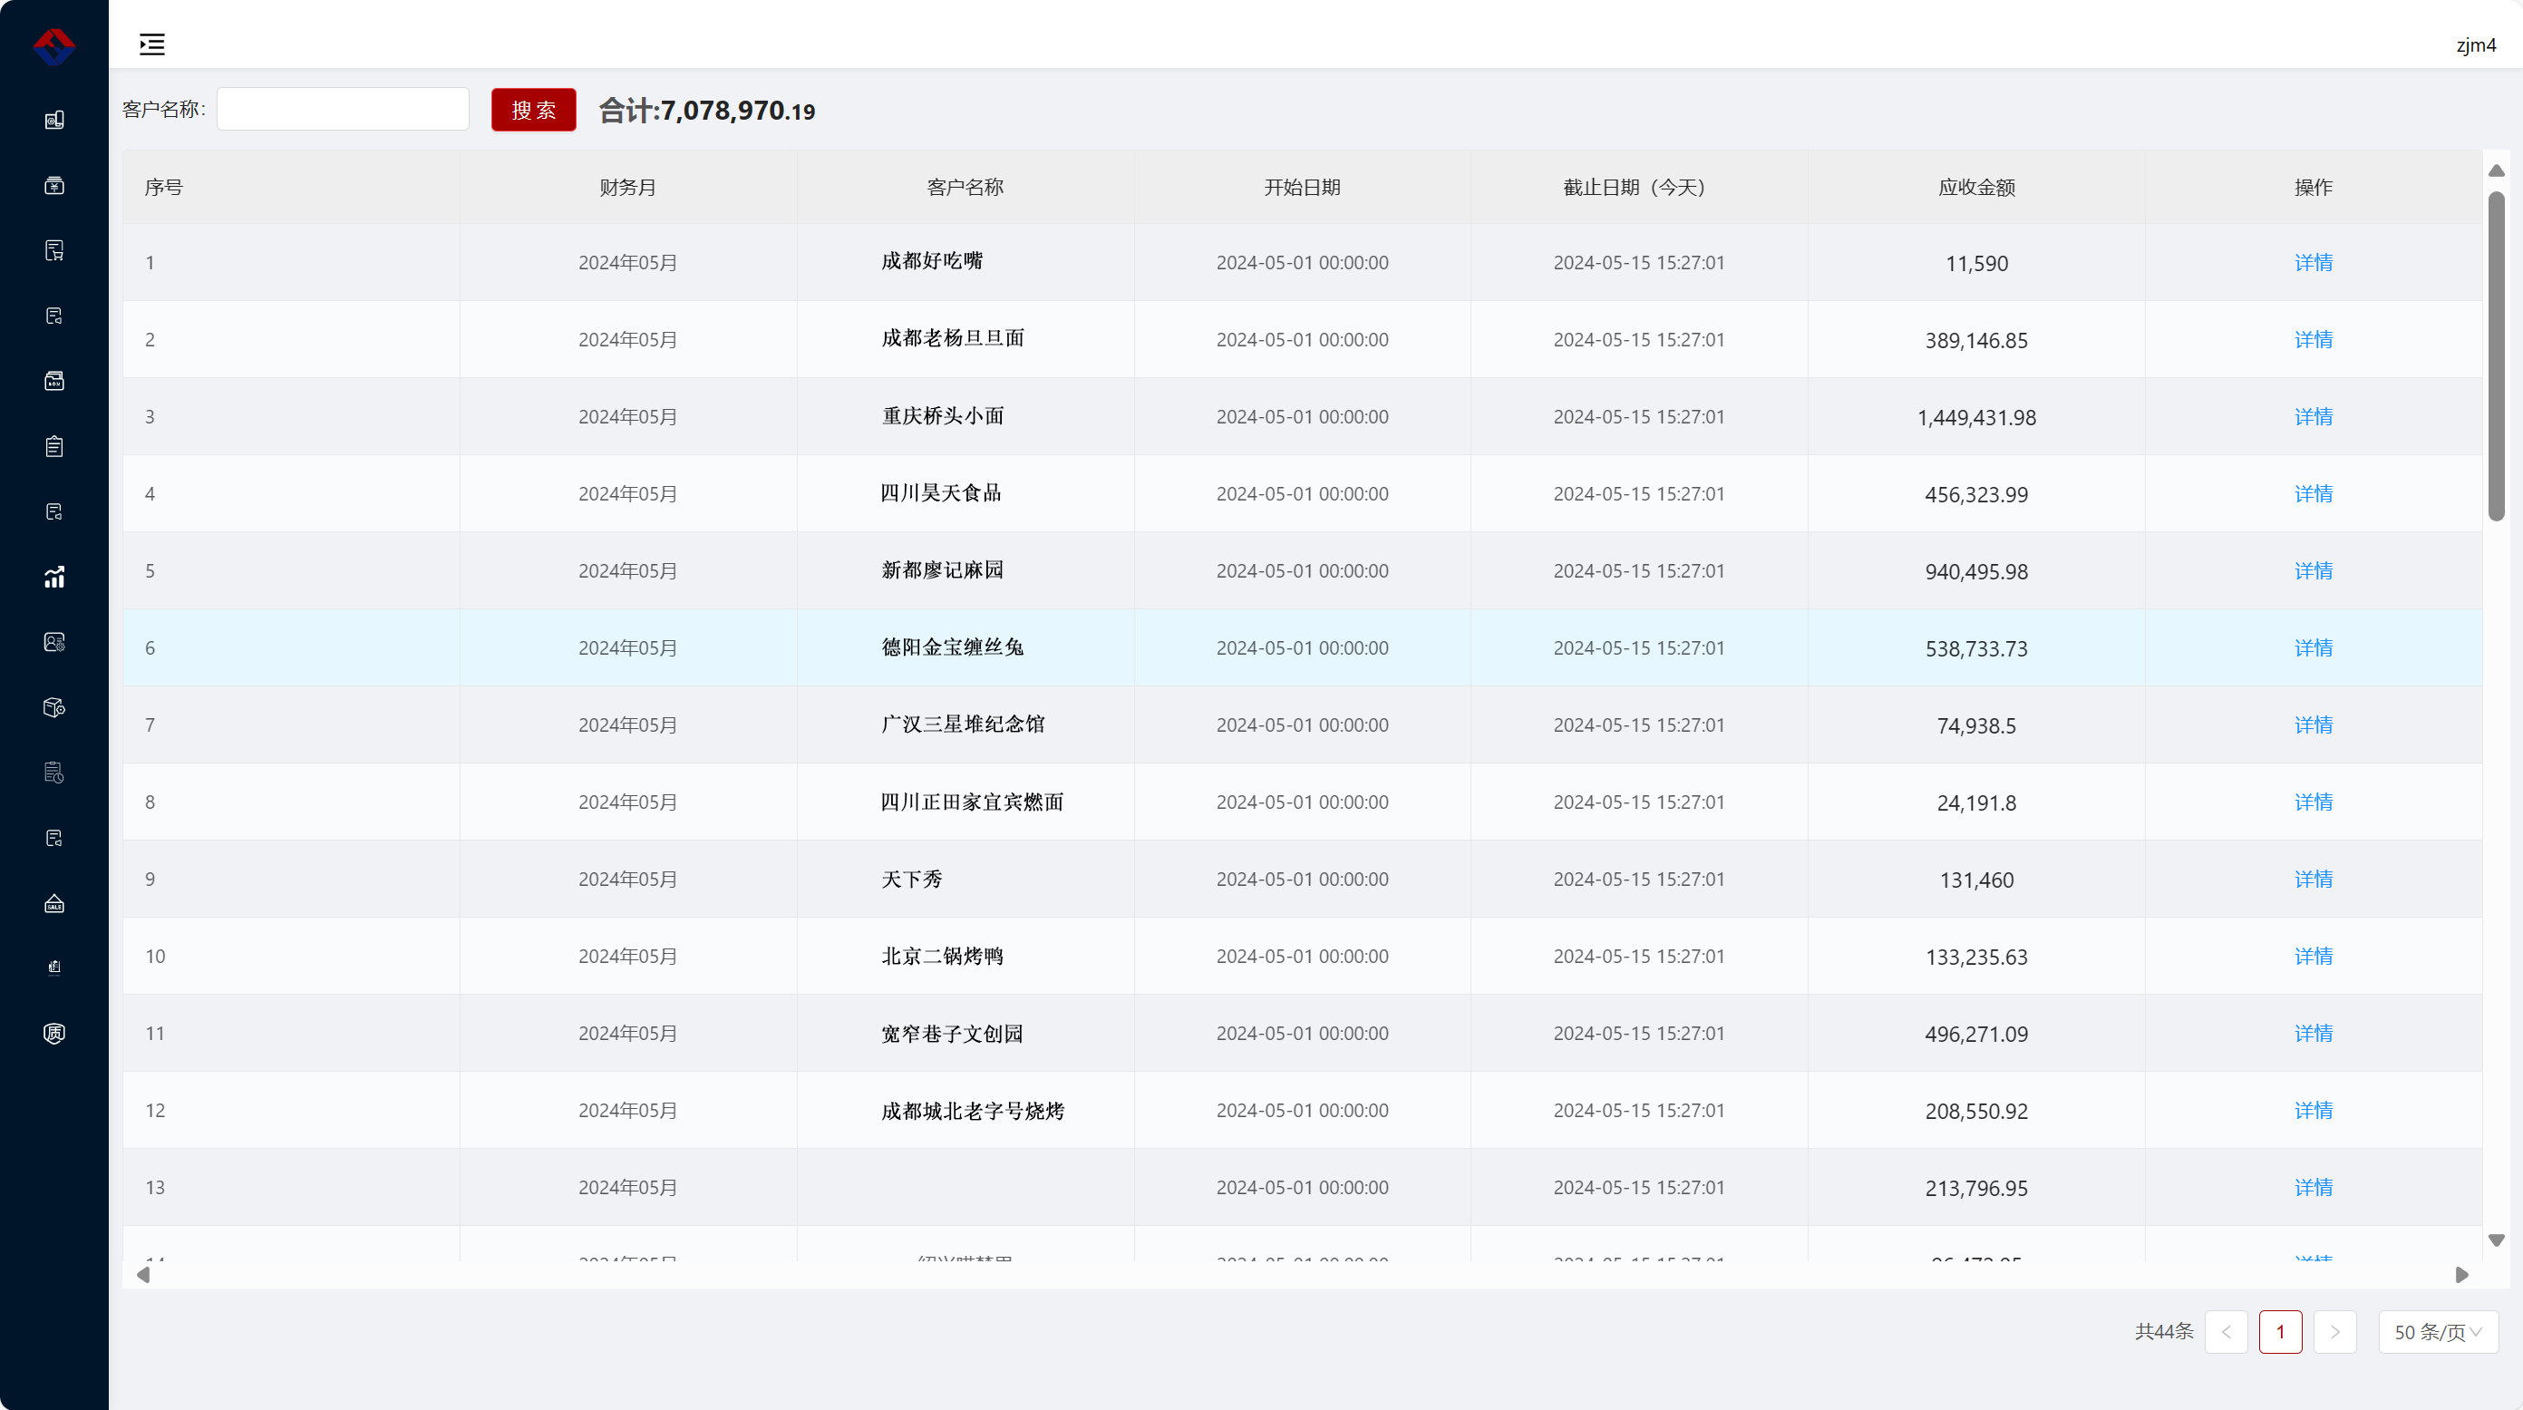Open 详情 for 天下秀
Screen dimensions: 2523x1410
click(x=2314, y=879)
